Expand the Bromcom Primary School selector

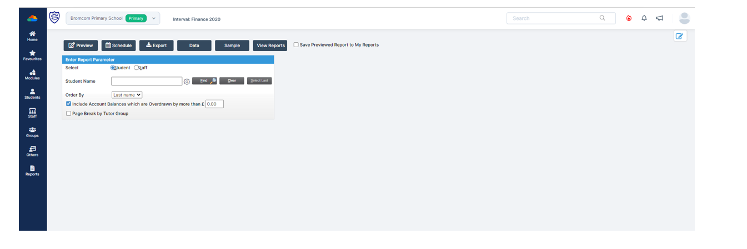click(154, 18)
